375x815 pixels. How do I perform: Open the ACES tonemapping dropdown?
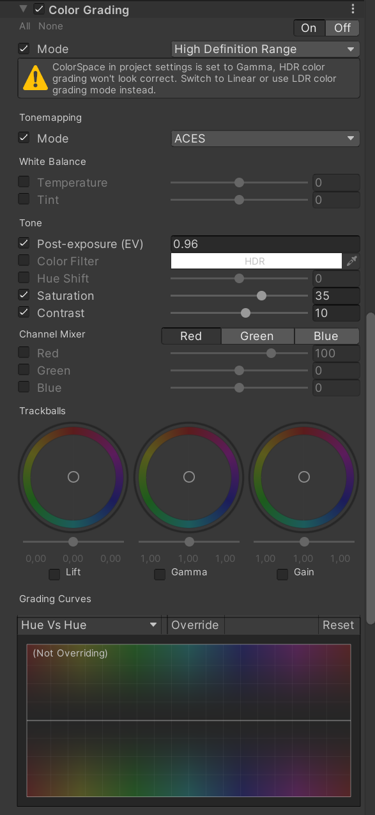point(265,138)
